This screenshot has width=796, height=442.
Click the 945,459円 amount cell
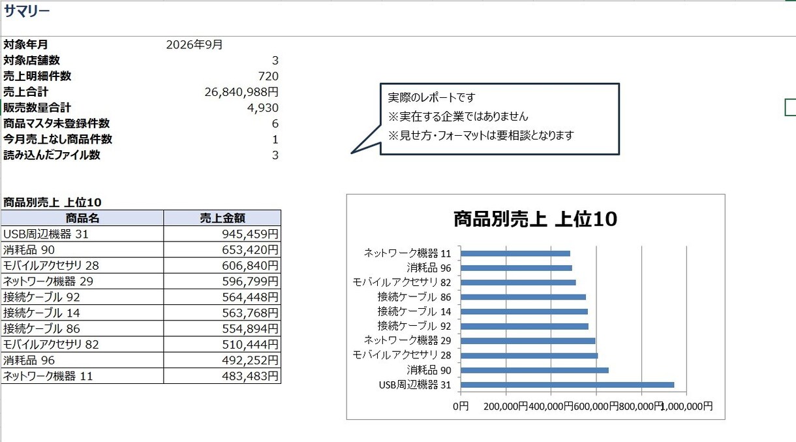pos(222,234)
